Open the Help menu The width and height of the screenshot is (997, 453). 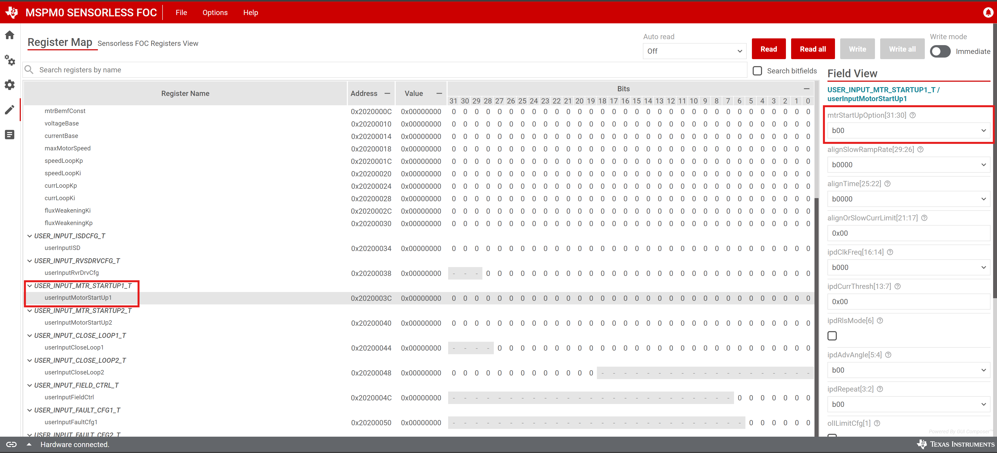[250, 12]
